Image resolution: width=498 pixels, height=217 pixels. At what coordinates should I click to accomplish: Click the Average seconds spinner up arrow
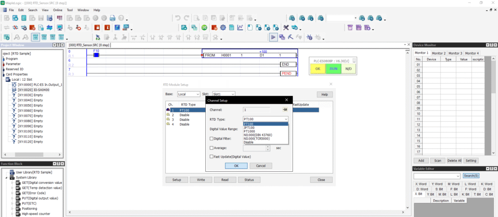click(268, 146)
